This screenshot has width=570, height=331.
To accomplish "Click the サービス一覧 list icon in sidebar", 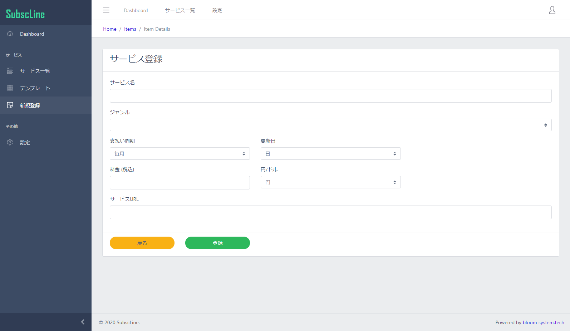I will pos(10,71).
